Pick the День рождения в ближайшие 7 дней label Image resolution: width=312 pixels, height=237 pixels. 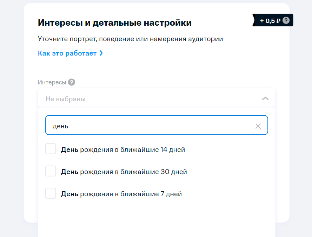pos(121,194)
